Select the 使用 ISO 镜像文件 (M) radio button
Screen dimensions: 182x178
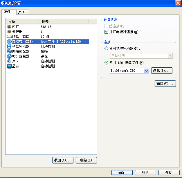pyautogui.click(x=106, y=63)
